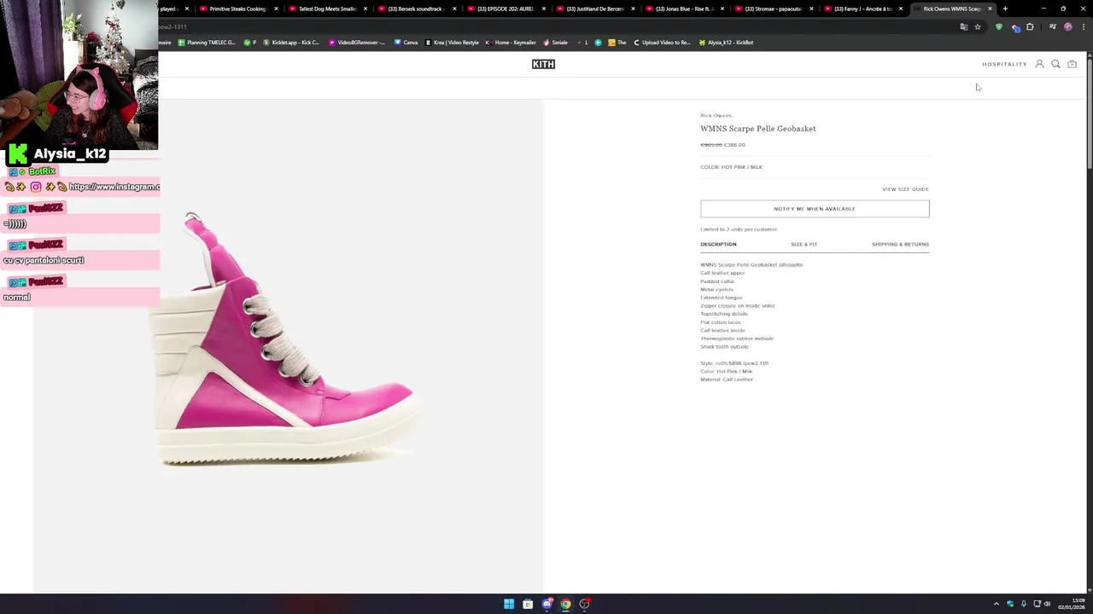This screenshot has height=614, width=1093.
Task: Open the microphone icon in system tray
Action: click(x=1023, y=604)
